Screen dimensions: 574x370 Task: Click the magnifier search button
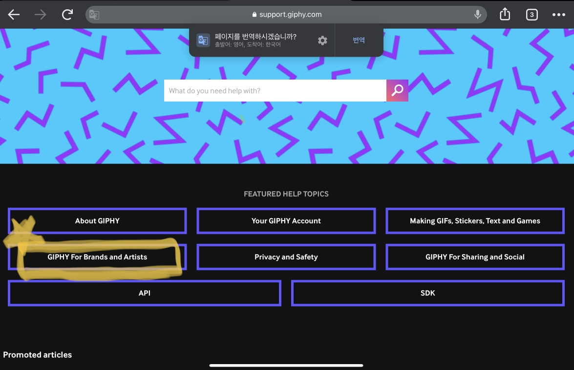(x=397, y=90)
